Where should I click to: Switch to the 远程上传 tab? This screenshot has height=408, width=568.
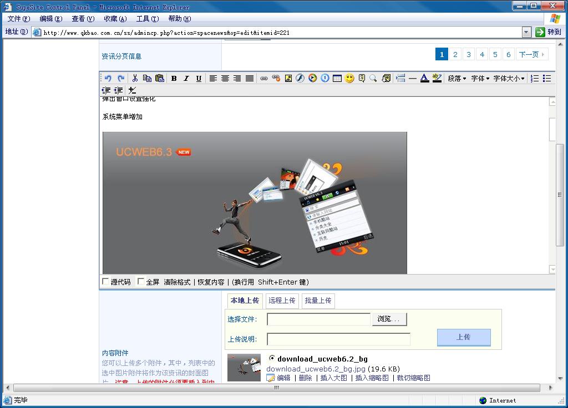coord(282,301)
